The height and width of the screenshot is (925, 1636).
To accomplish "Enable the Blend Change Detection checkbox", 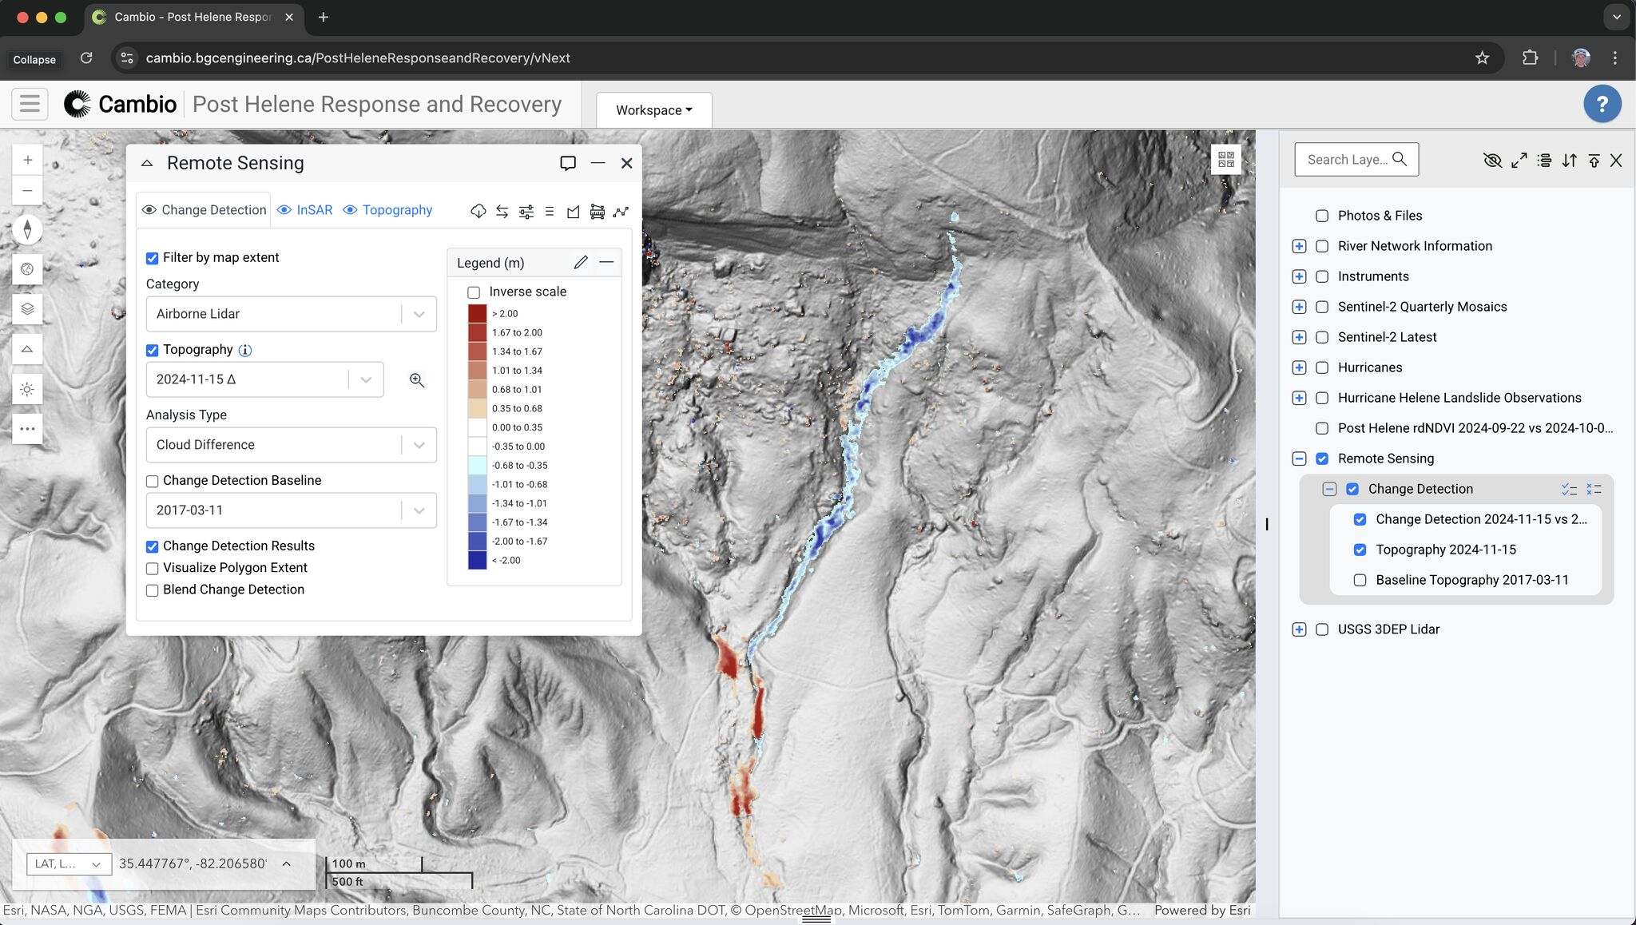I will (x=153, y=590).
